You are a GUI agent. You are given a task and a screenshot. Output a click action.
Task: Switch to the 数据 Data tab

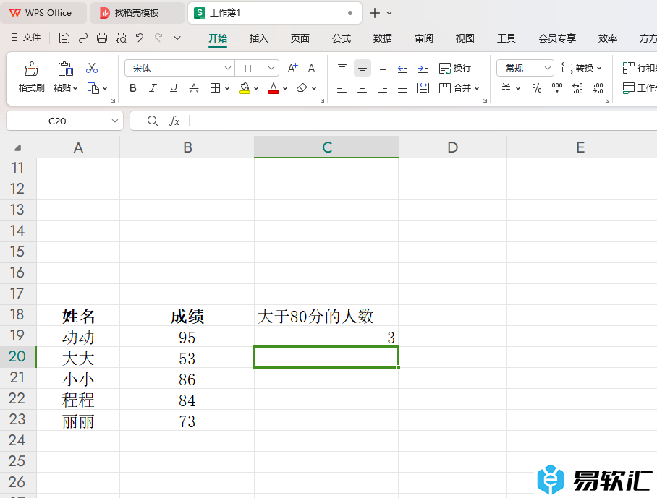pos(383,38)
